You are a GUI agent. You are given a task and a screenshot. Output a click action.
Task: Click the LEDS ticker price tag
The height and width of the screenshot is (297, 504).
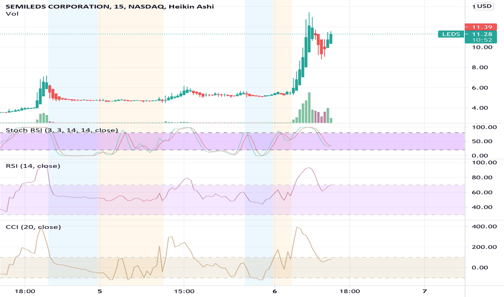[451, 34]
